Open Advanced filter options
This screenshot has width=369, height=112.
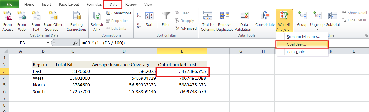pos(186,28)
